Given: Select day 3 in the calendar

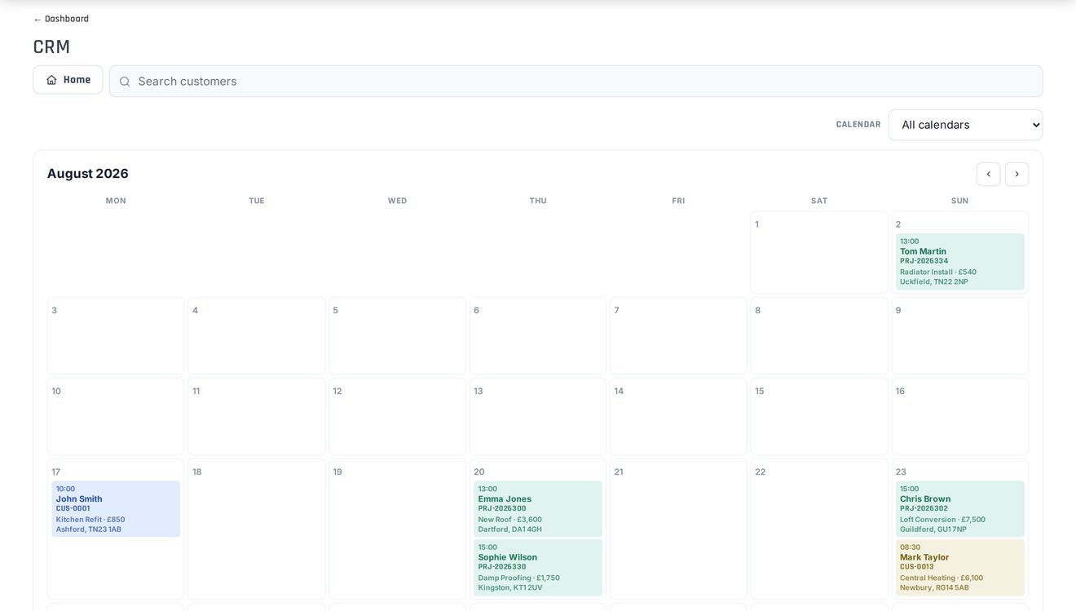Looking at the screenshot, I should [116, 336].
